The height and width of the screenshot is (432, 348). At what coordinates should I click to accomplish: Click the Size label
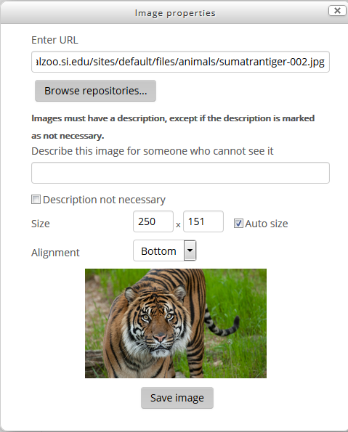pyautogui.click(x=41, y=224)
